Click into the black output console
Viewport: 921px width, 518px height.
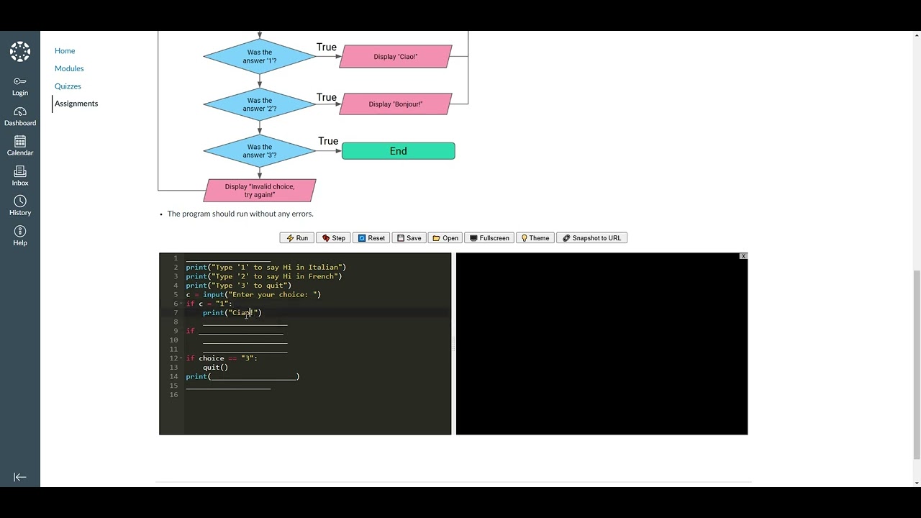click(x=602, y=344)
